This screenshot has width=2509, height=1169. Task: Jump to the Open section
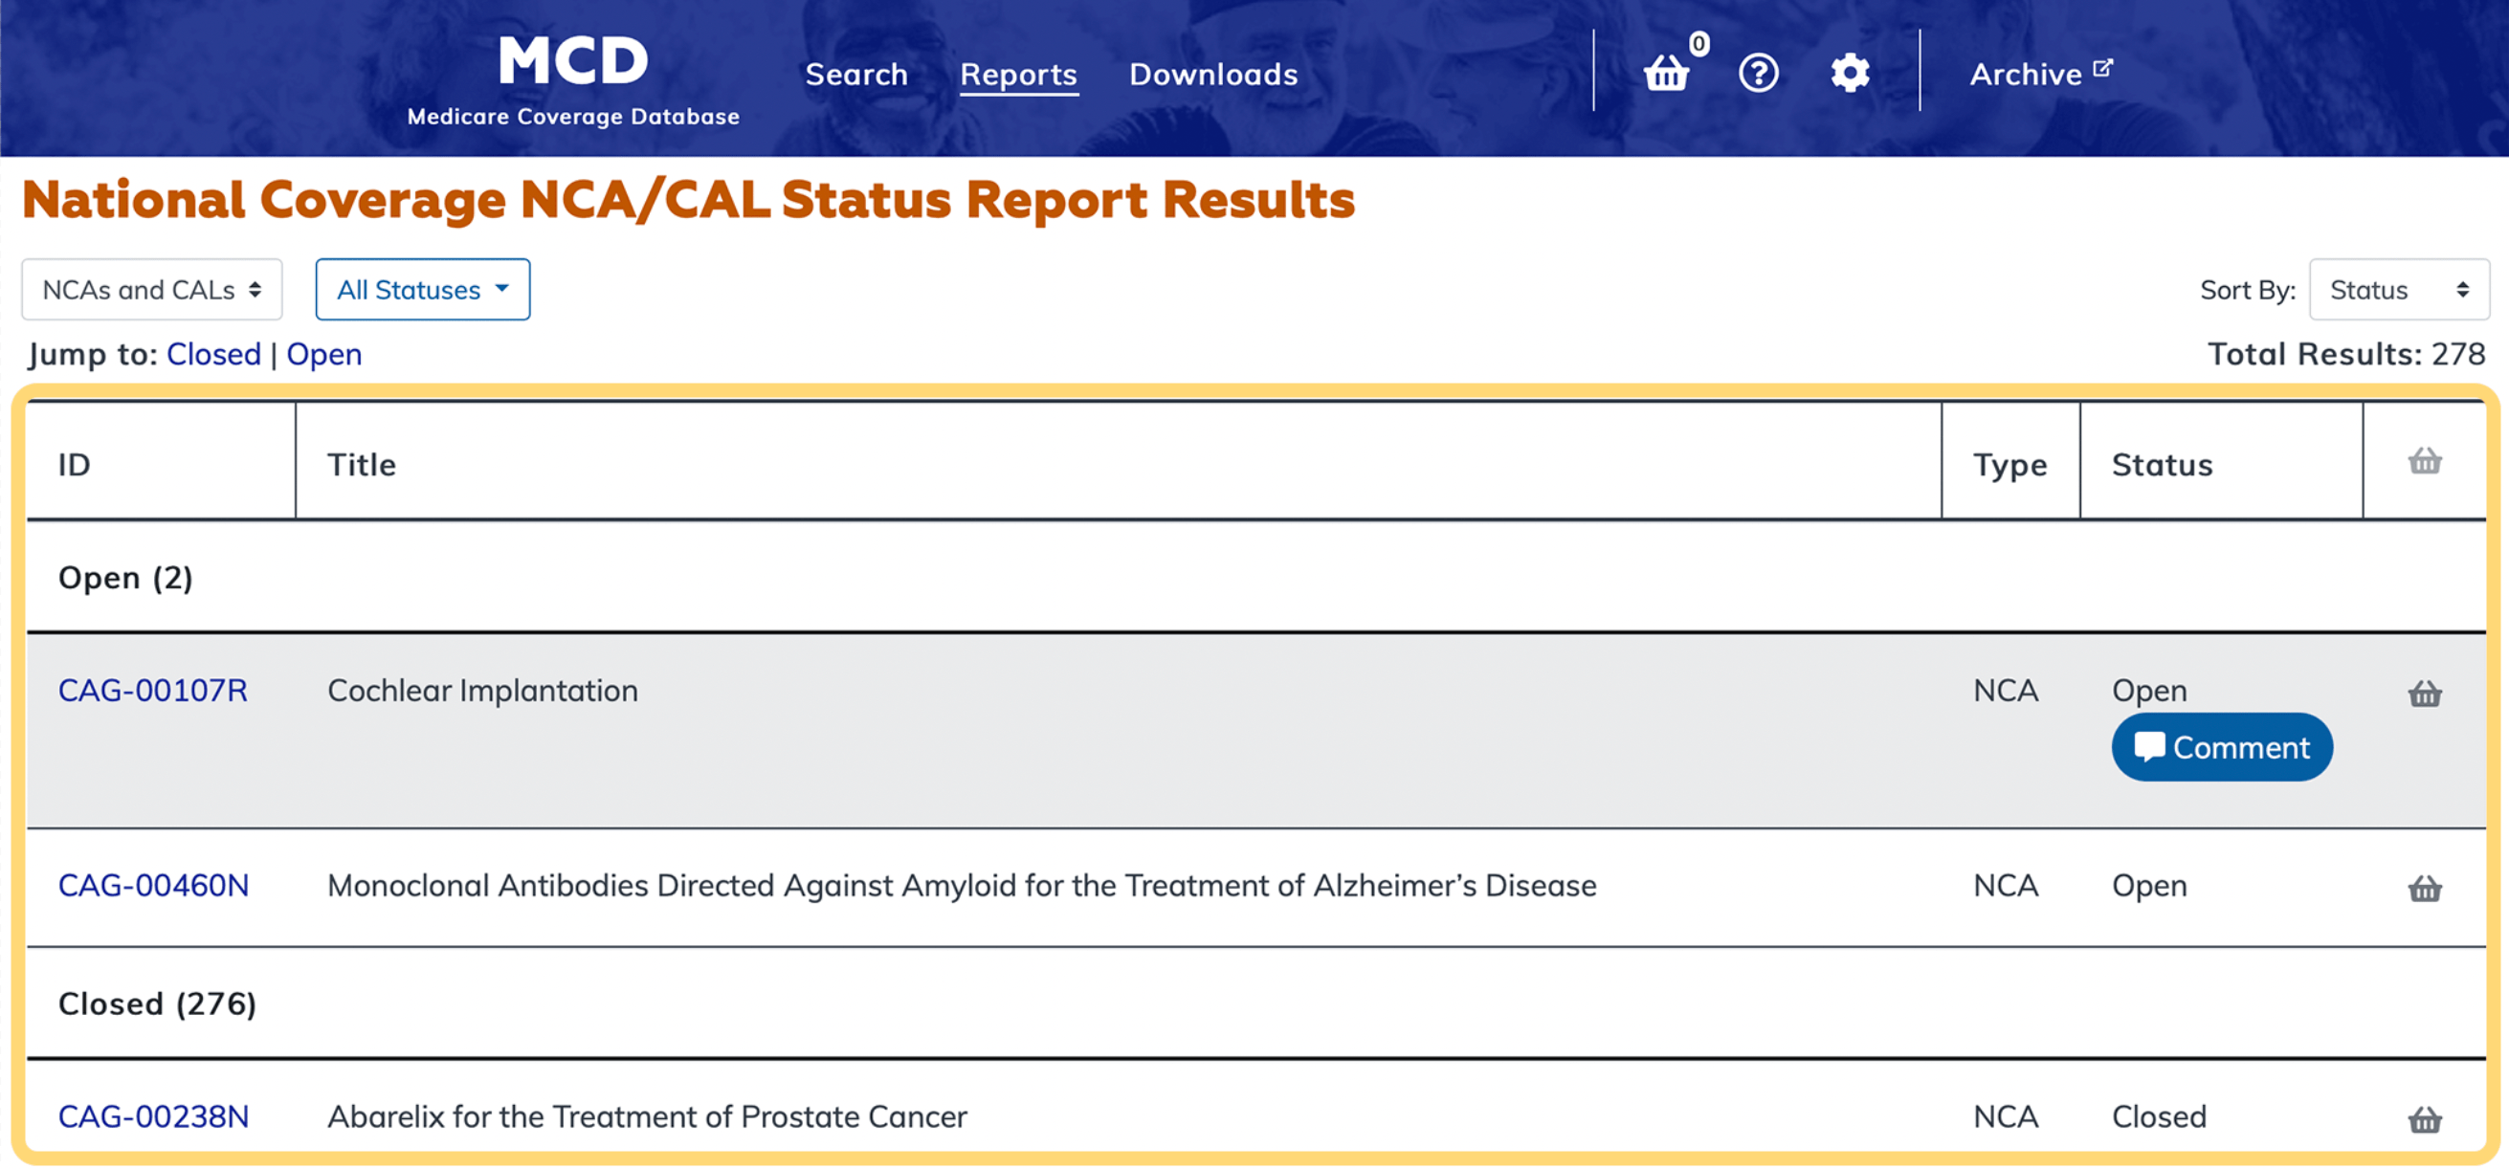pos(323,354)
